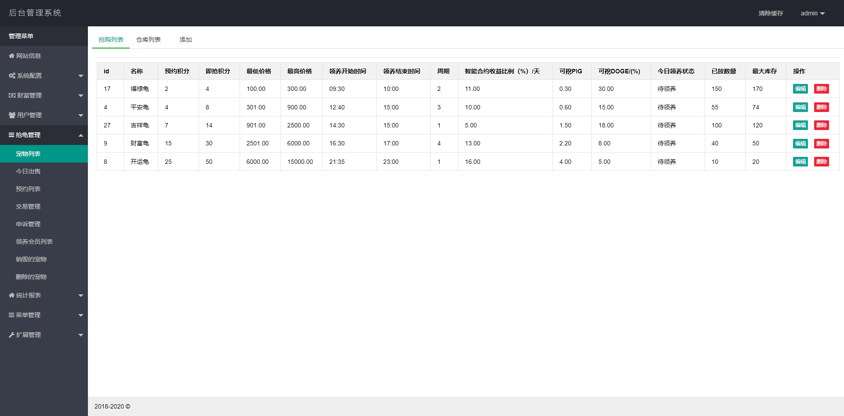The width and height of the screenshot is (844, 416).
Task: Open 领养会员列表 in the sidebar
Action: 34,242
